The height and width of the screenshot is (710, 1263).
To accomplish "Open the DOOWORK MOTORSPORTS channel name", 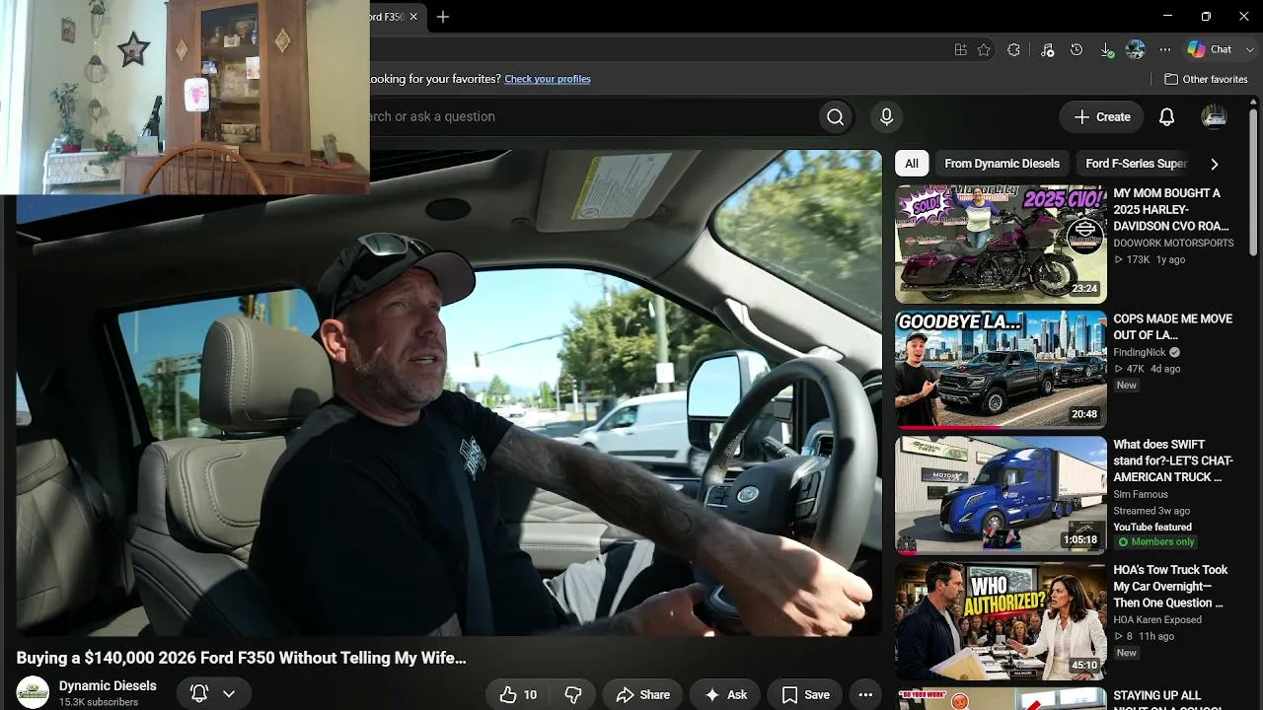I will click(1173, 243).
